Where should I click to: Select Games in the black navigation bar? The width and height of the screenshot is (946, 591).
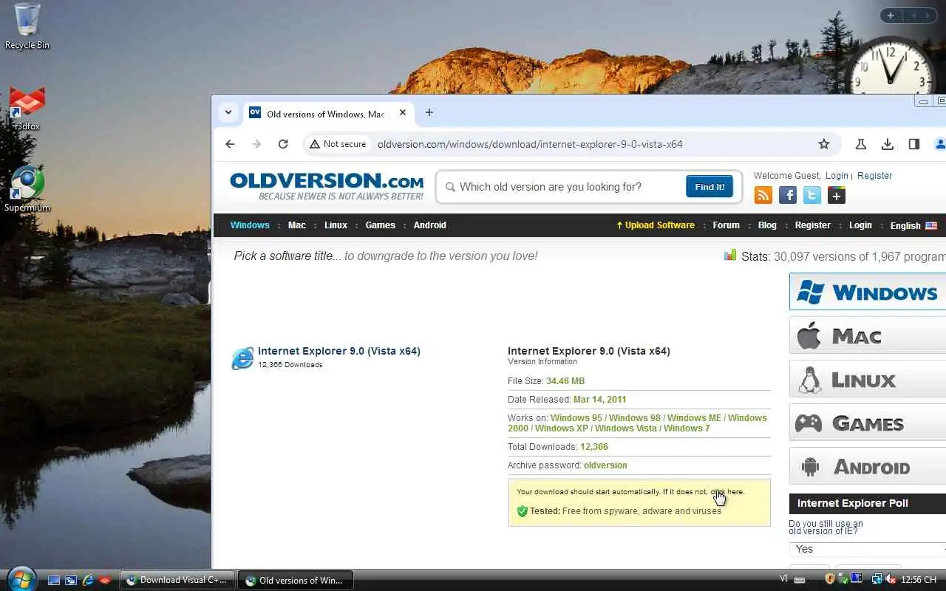pos(381,225)
